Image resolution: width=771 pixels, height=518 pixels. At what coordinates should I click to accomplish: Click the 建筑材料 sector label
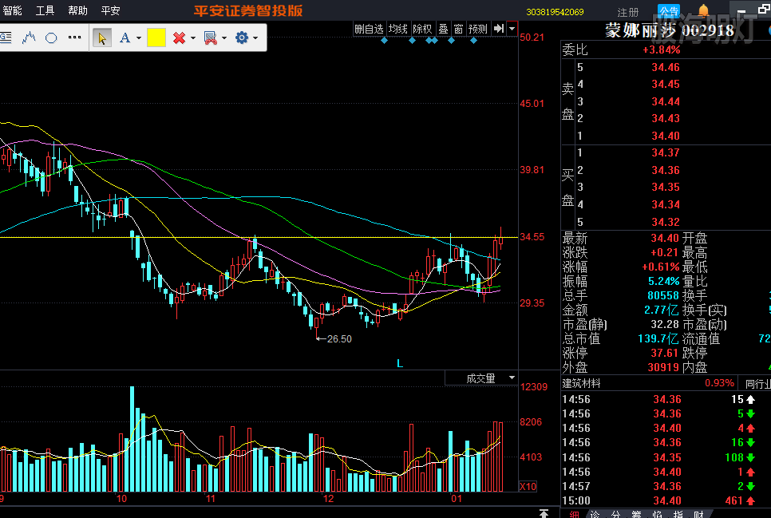coord(582,384)
